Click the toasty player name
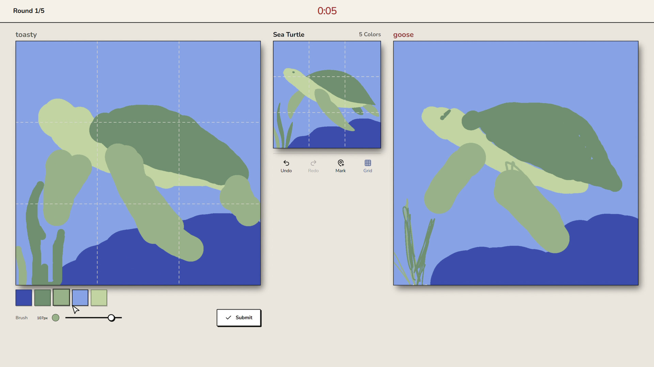 26,35
